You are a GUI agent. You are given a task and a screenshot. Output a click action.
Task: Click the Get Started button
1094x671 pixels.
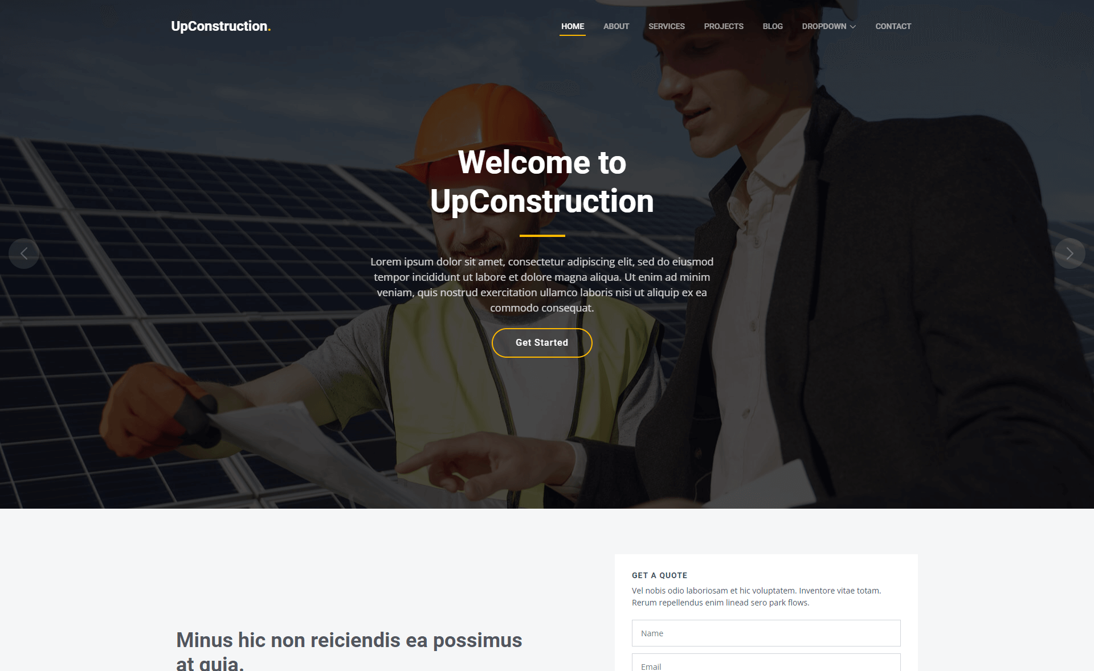(x=541, y=342)
